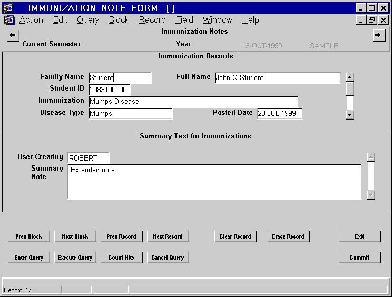Restore the inner form window

371,20
